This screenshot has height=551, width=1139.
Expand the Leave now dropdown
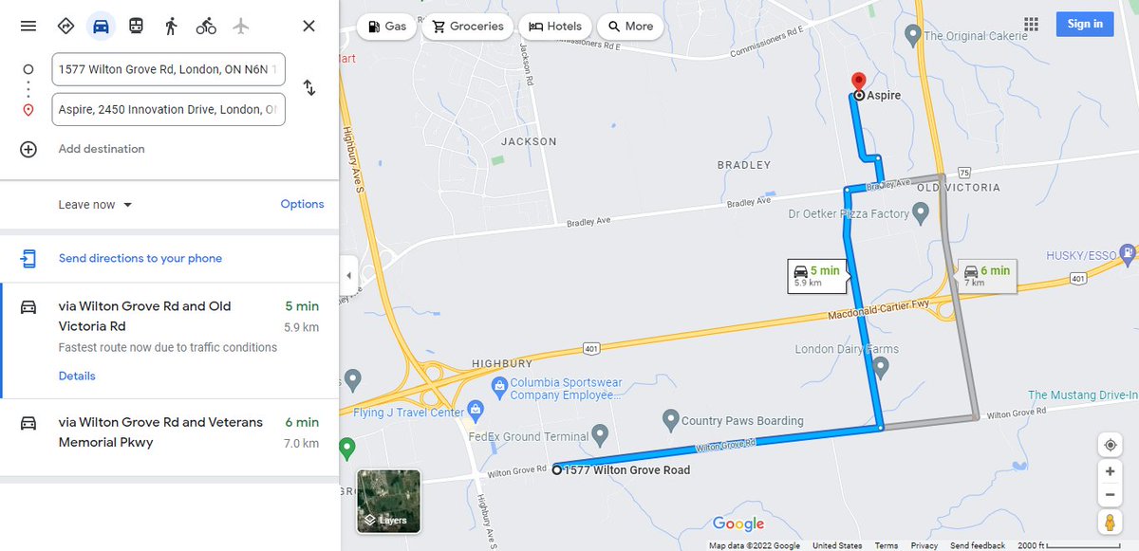[x=95, y=205]
